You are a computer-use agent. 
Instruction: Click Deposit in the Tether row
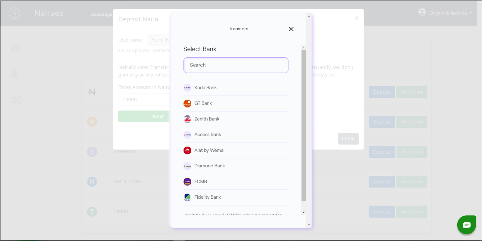382,212
